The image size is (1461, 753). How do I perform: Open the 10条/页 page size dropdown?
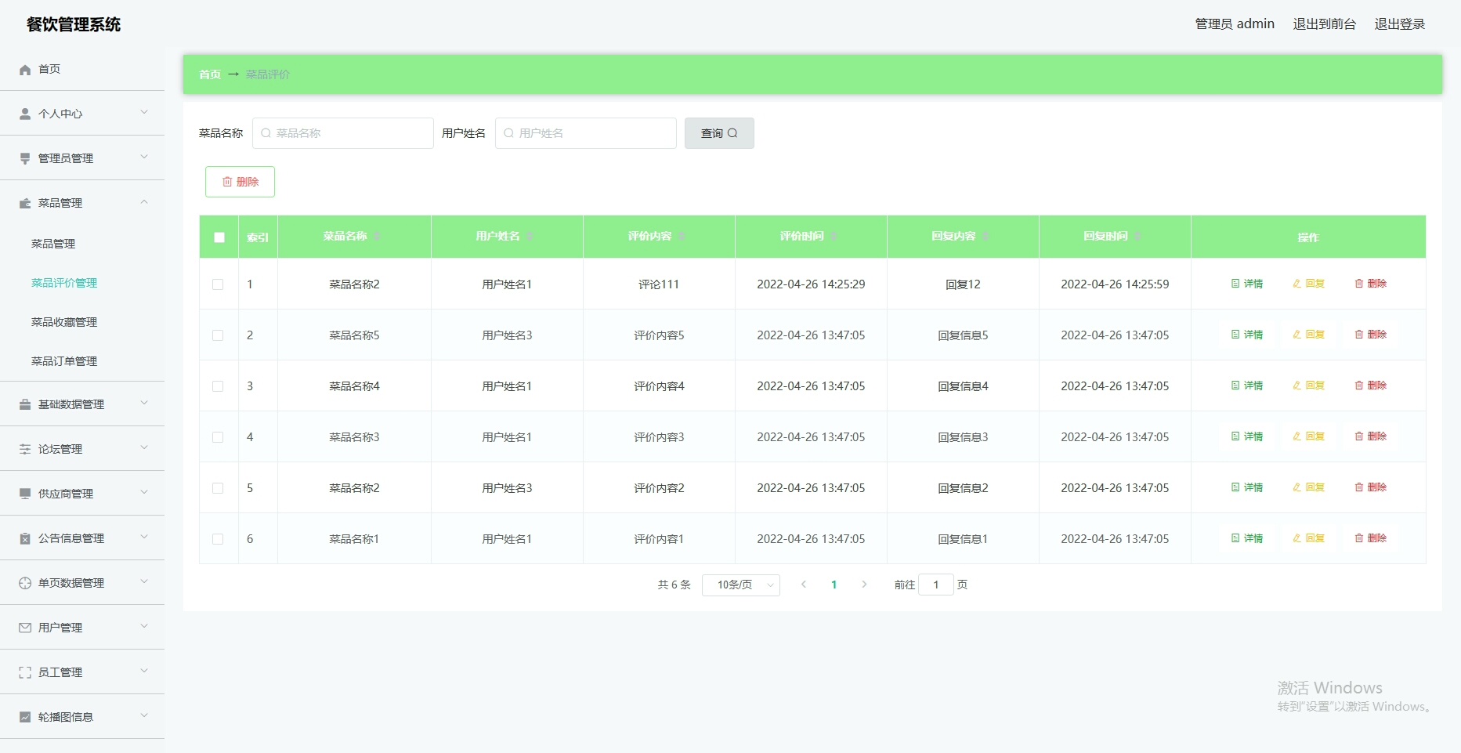(x=740, y=585)
